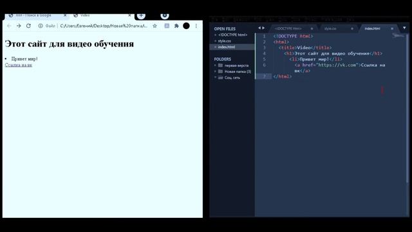
Task: Reload the Video page in Chrome
Action: (28, 26)
